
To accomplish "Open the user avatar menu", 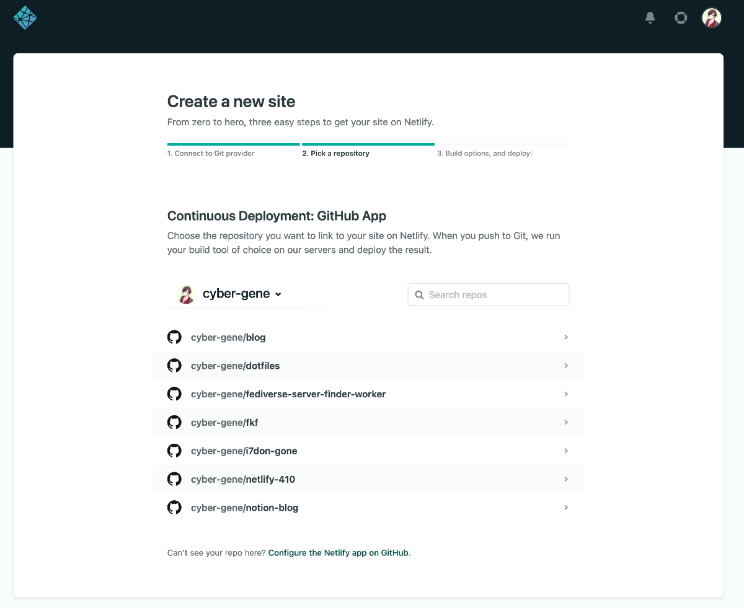I will tap(711, 18).
